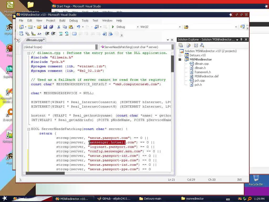Switch to GitHub taskbar button
This screenshot has height=202, width=269.
pyautogui.click(x=114, y=199)
